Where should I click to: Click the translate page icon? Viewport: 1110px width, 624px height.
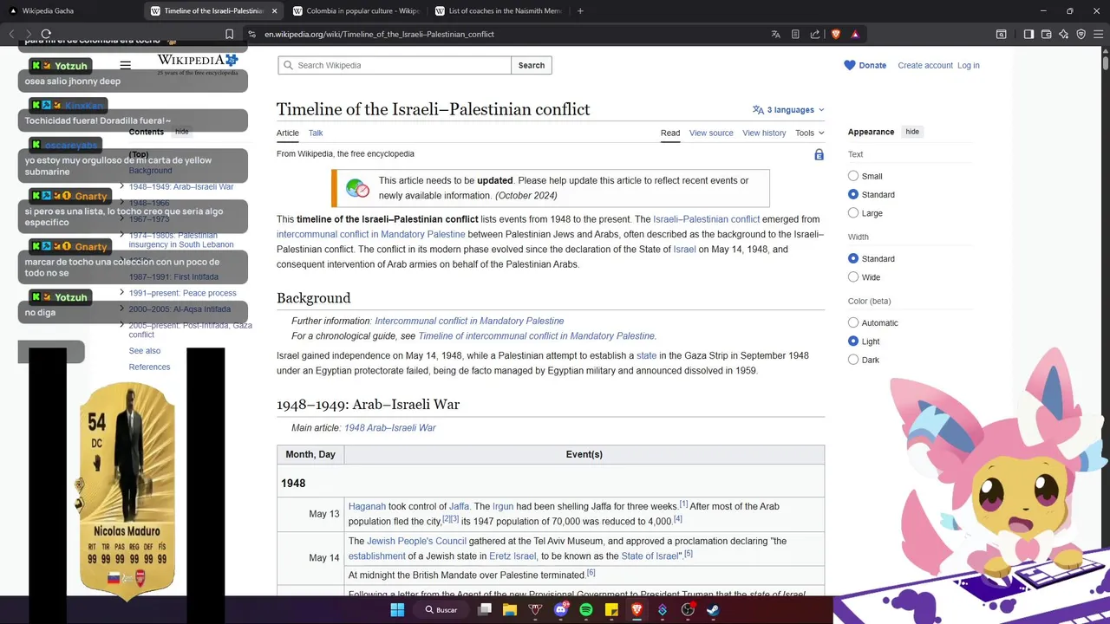tap(776, 34)
